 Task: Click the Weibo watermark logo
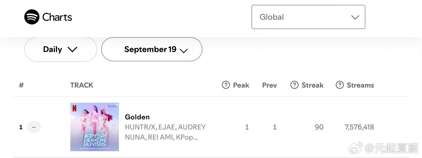click(x=356, y=148)
